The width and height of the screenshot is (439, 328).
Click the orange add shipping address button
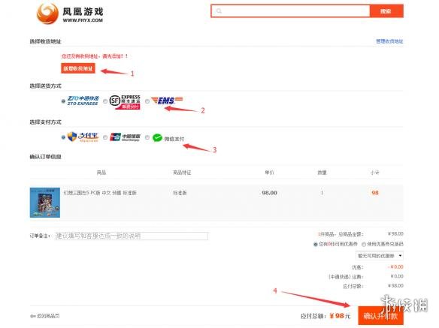click(x=78, y=68)
